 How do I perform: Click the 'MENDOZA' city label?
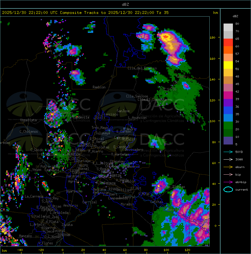(73, 154)
